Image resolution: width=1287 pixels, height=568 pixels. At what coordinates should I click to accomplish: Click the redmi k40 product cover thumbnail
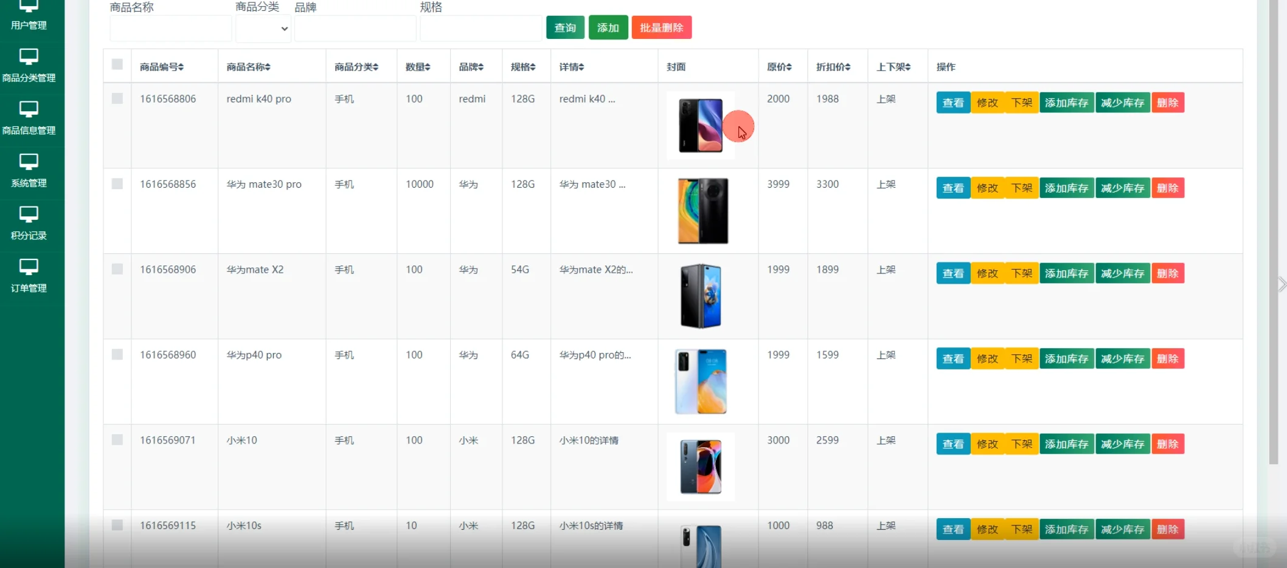coord(701,125)
